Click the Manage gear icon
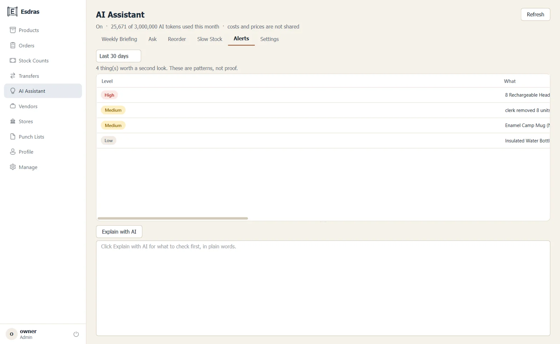Viewport: 560px width, 344px height. click(13, 167)
